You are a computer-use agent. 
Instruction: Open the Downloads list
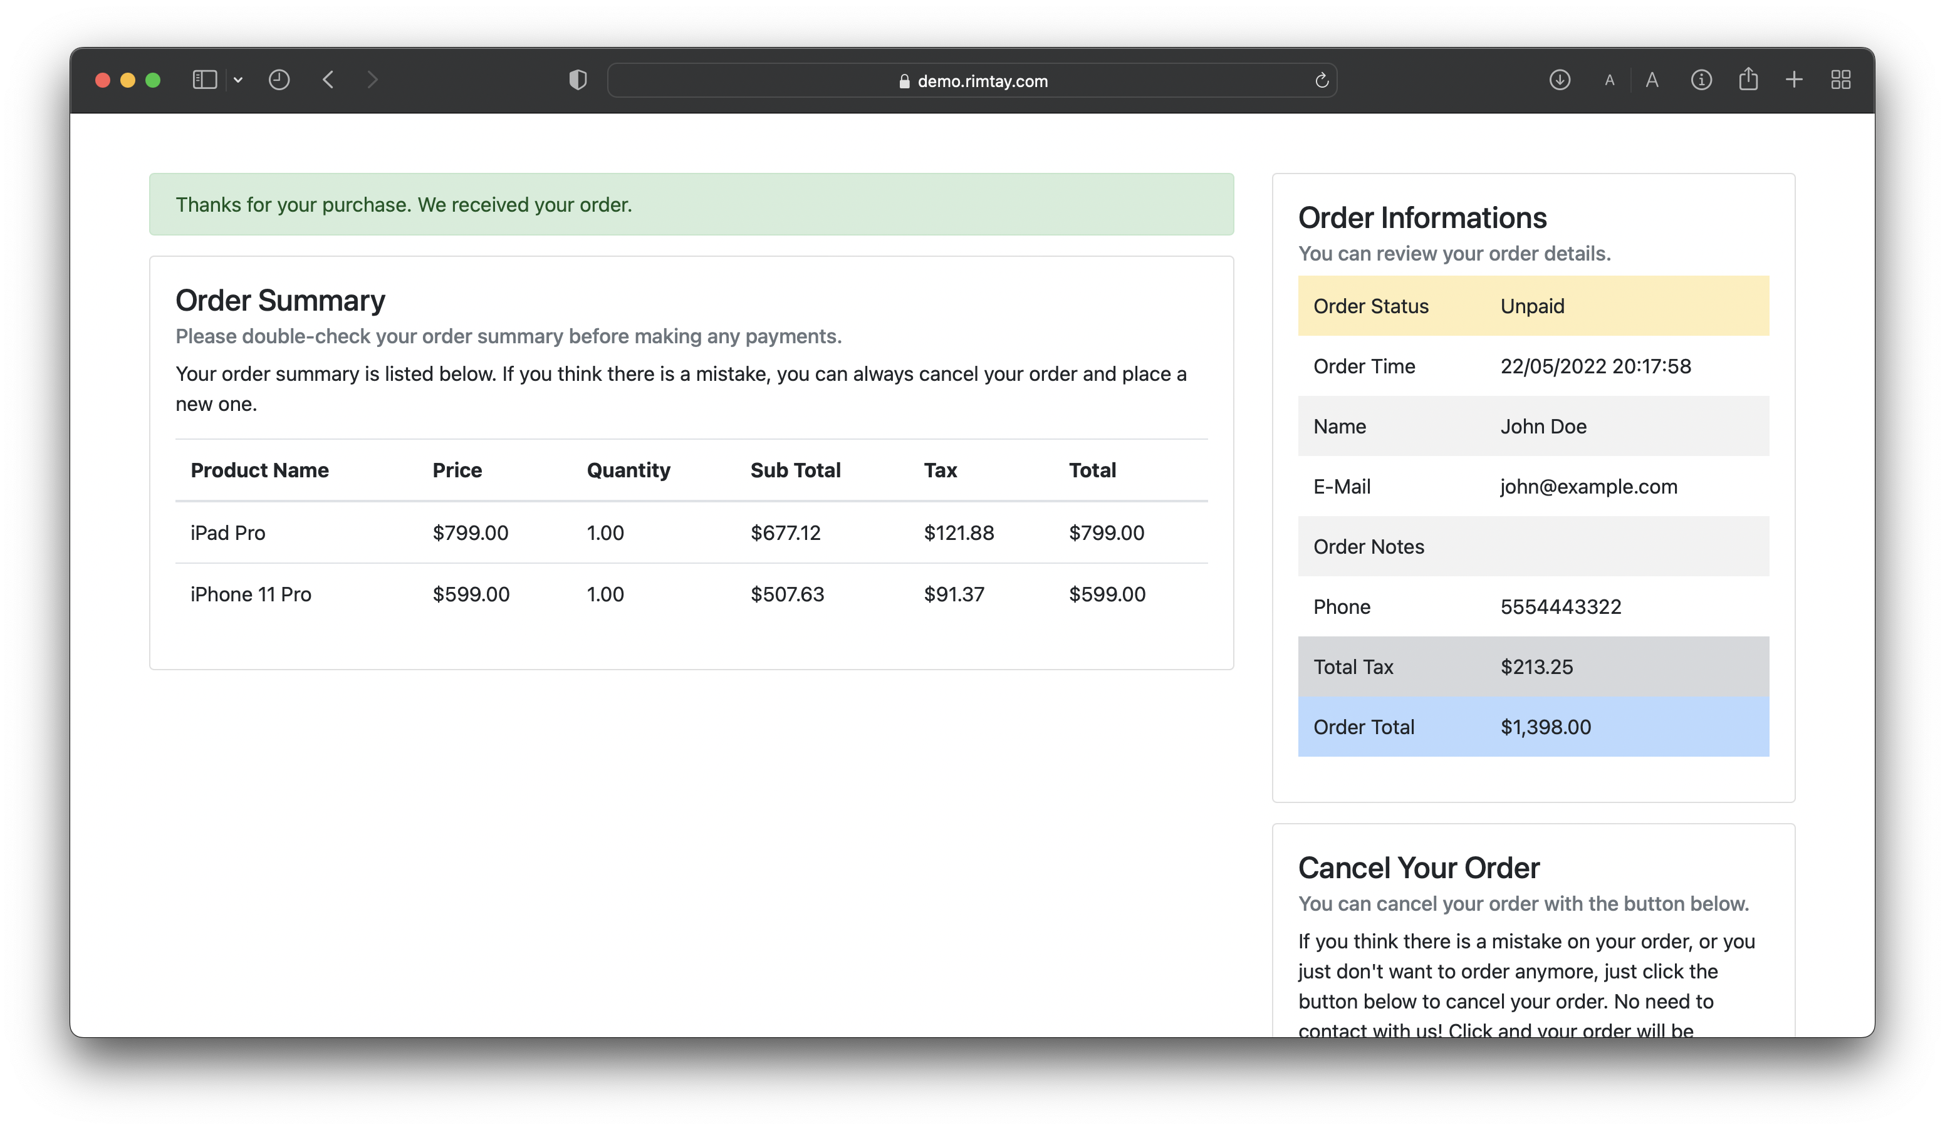1560,80
